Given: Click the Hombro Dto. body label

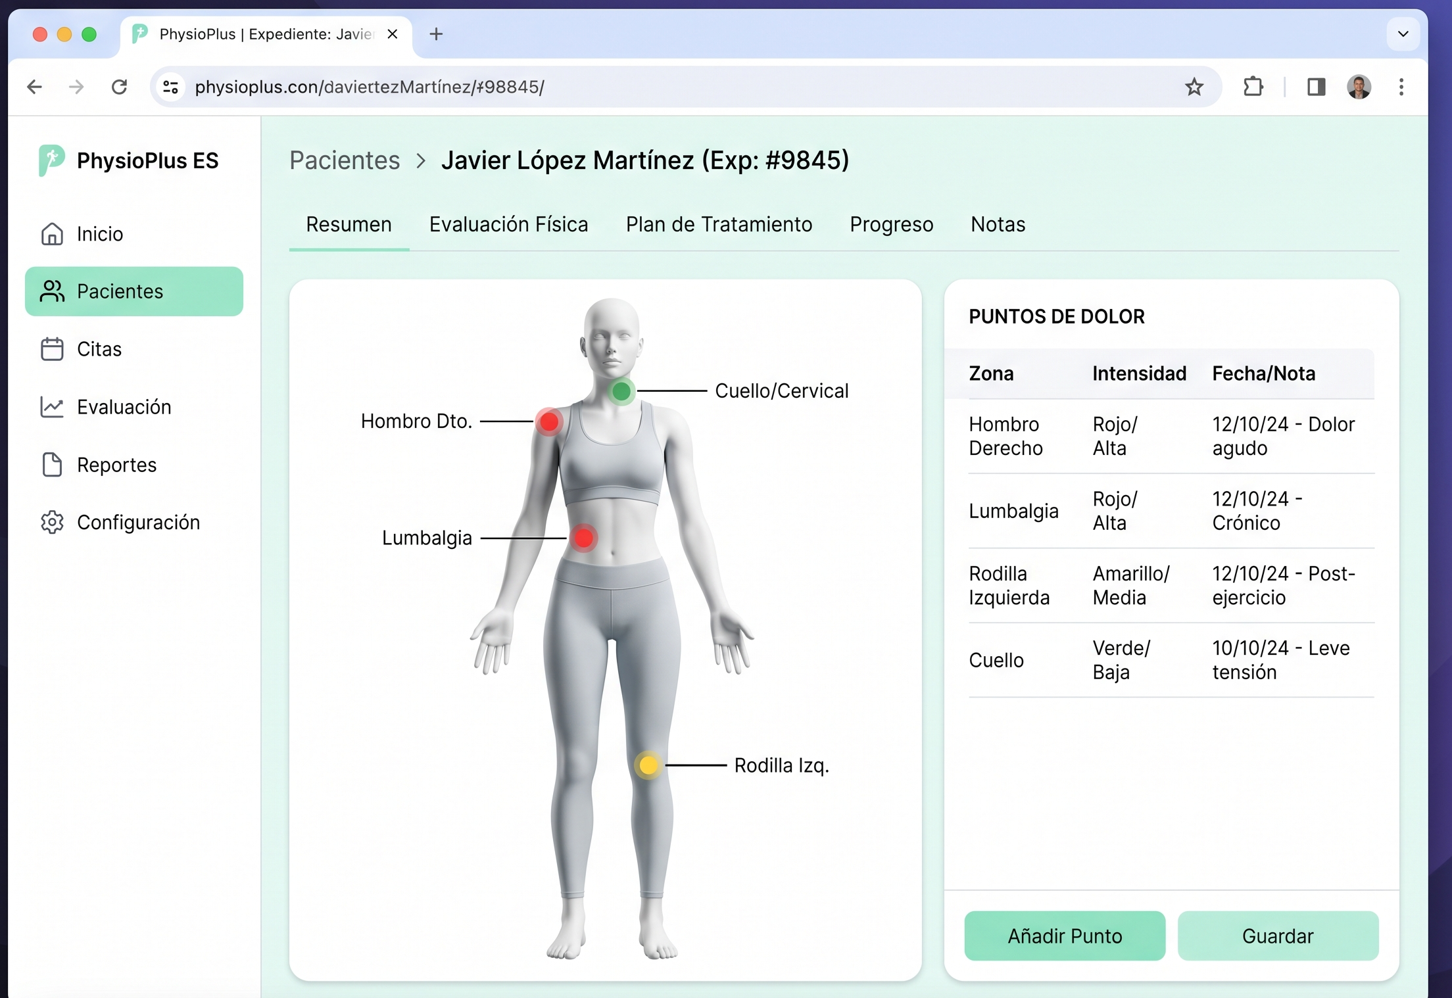Looking at the screenshot, I should point(417,421).
